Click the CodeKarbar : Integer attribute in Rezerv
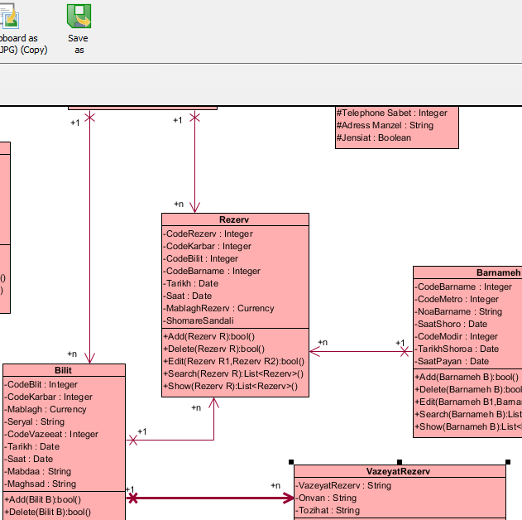Screen dimensions: 522x520 pos(207,246)
